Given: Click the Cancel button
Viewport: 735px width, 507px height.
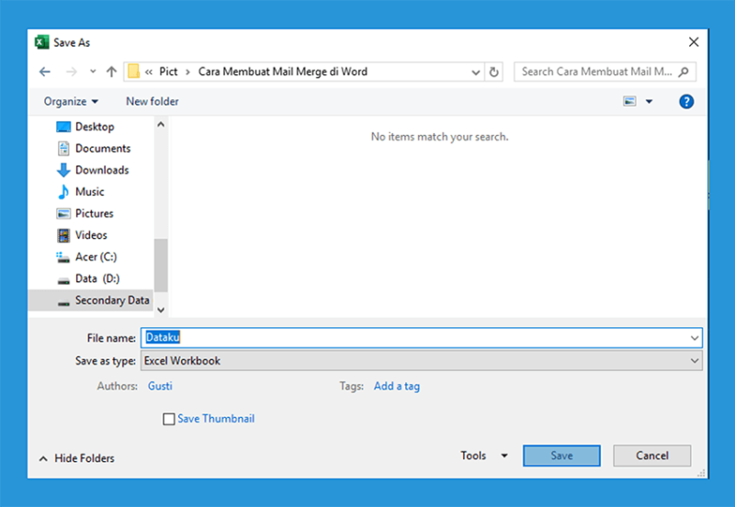Looking at the screenshot, I should click(x=652, y=456).
